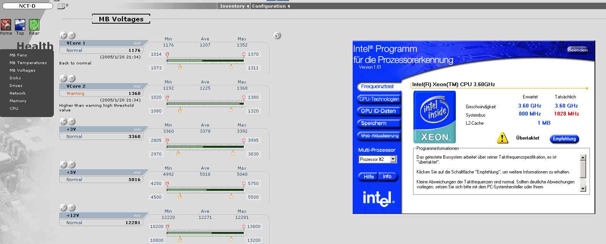Click the Hilfe button

tap(368, 177)
